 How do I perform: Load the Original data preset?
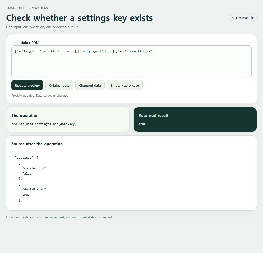[59, 85]
